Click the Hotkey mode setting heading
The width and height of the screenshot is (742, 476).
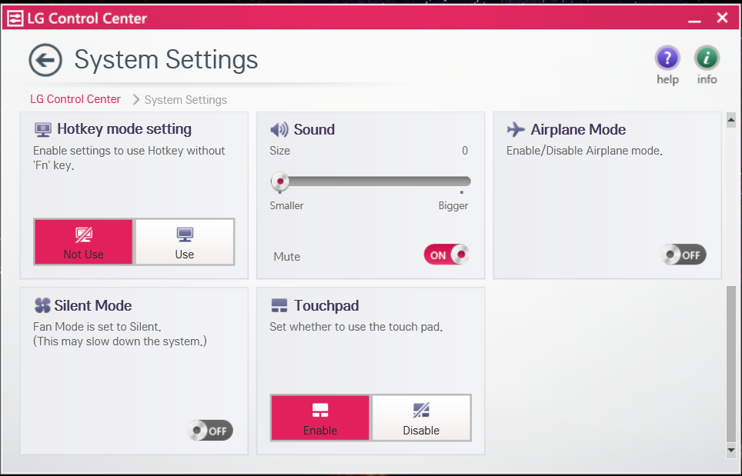[125, 129]
